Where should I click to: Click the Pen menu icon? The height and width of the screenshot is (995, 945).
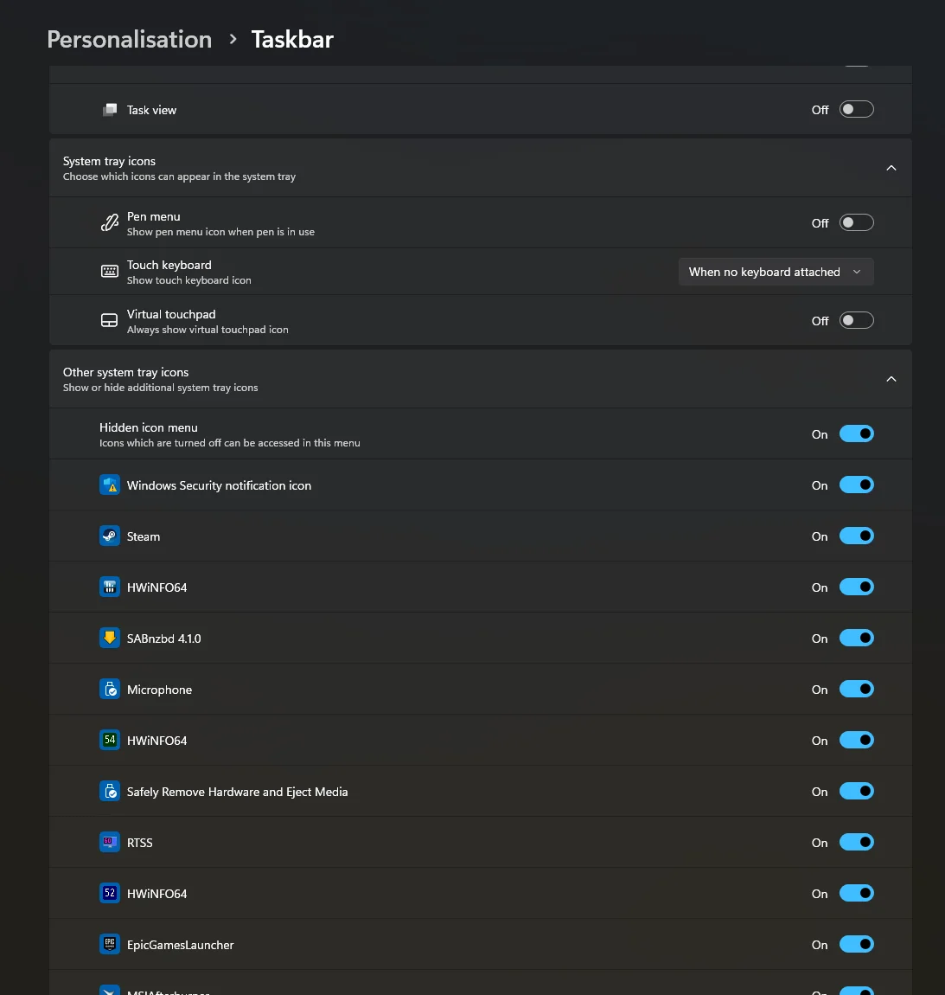coord(110,222)
